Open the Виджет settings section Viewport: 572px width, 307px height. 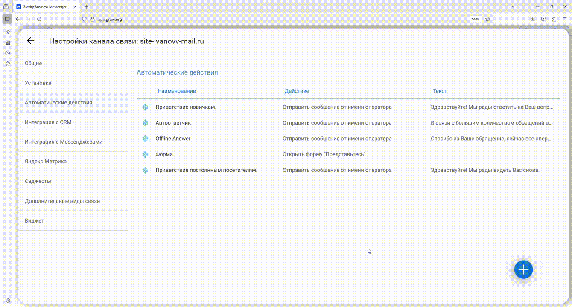(34, 220)
